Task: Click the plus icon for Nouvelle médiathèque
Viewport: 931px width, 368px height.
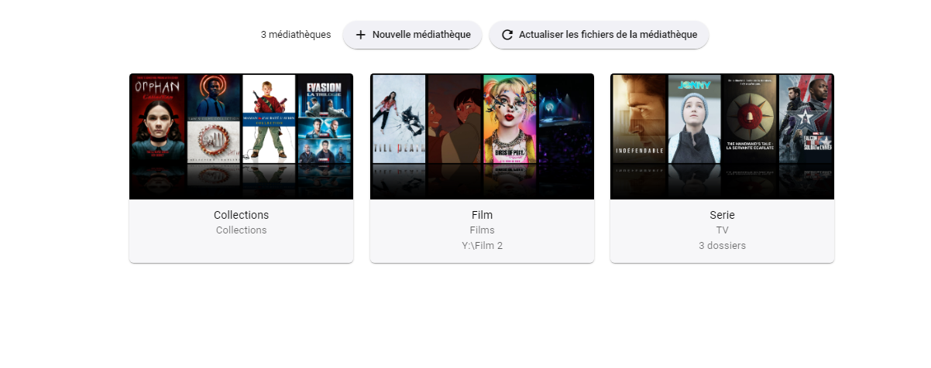Action: [360, 35]
